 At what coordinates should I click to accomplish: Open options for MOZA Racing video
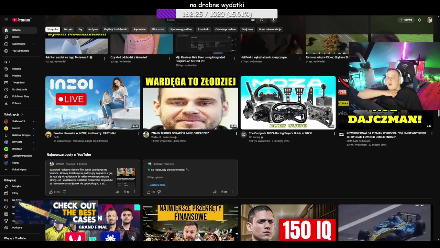334,134
